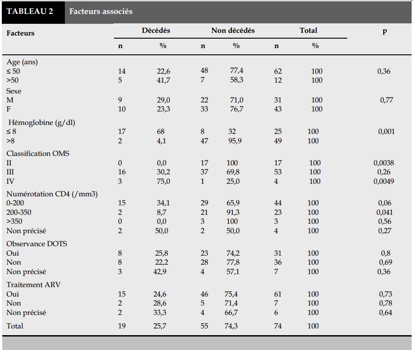
Task: Click the Classification OMS category label
Action: pos(38,154)
